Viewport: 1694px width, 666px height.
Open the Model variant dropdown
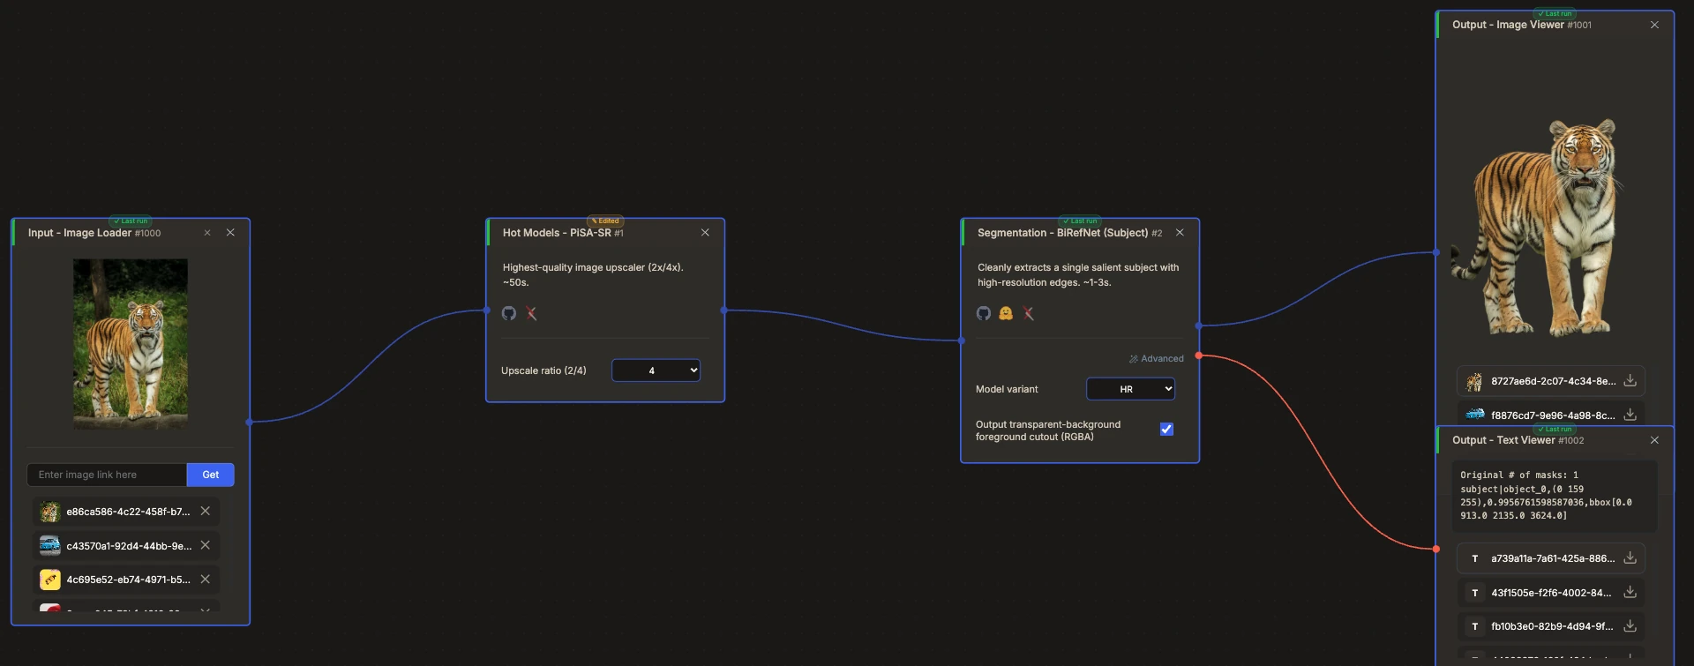[1130, 389]
